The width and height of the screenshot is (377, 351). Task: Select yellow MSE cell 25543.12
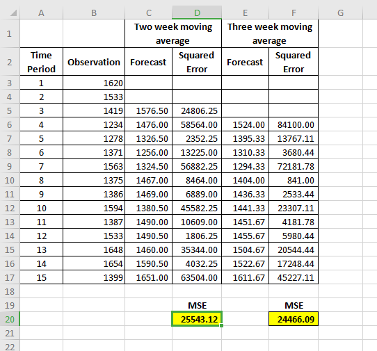(x=197, y=319)
